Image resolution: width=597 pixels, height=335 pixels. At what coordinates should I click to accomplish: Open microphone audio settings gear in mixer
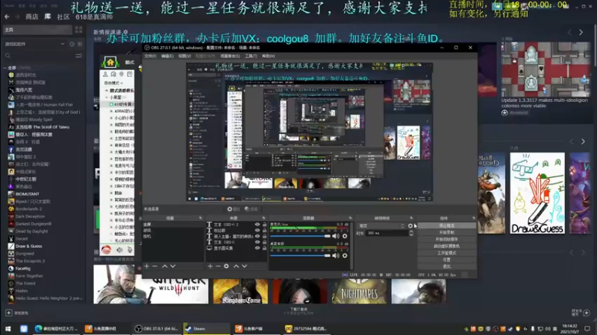pyautogui.click(x=345, y=236)
